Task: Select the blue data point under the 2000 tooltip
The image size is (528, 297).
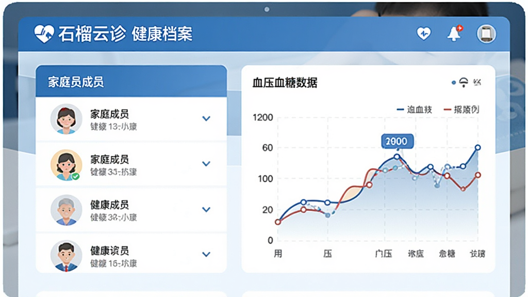Action: [x=397, y=157]
